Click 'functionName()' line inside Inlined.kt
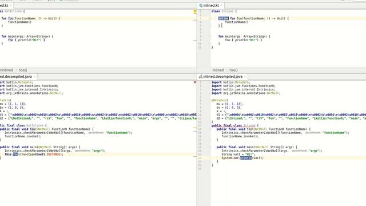Image resolution: width=366 pixels, height=206 pixels. point(237,22)
